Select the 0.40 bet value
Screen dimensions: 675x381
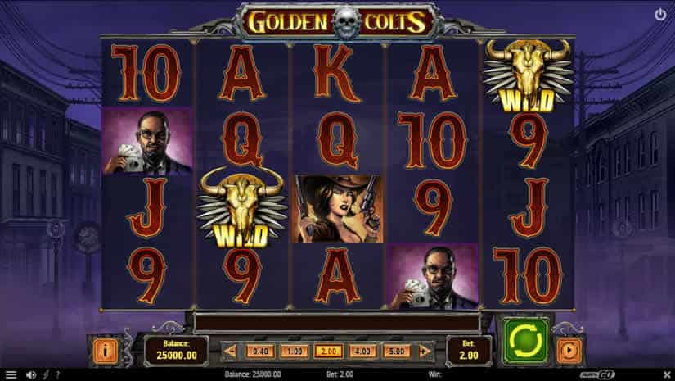point(260,352)
